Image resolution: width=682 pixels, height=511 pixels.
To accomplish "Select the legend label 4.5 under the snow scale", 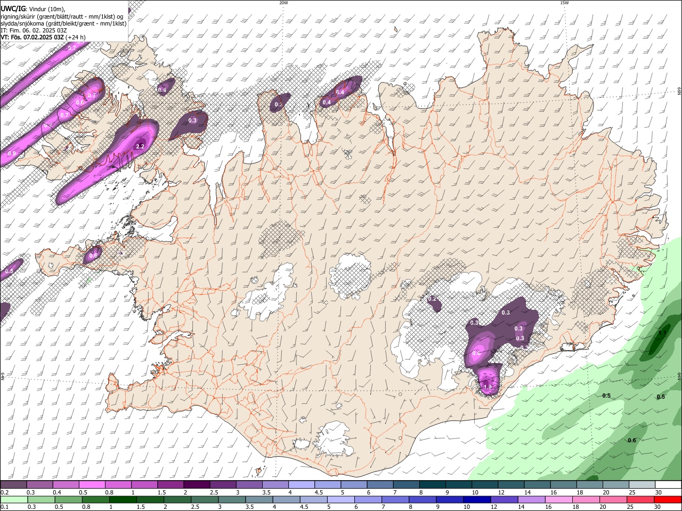I will pyautogui.click(x=319, y=492).
